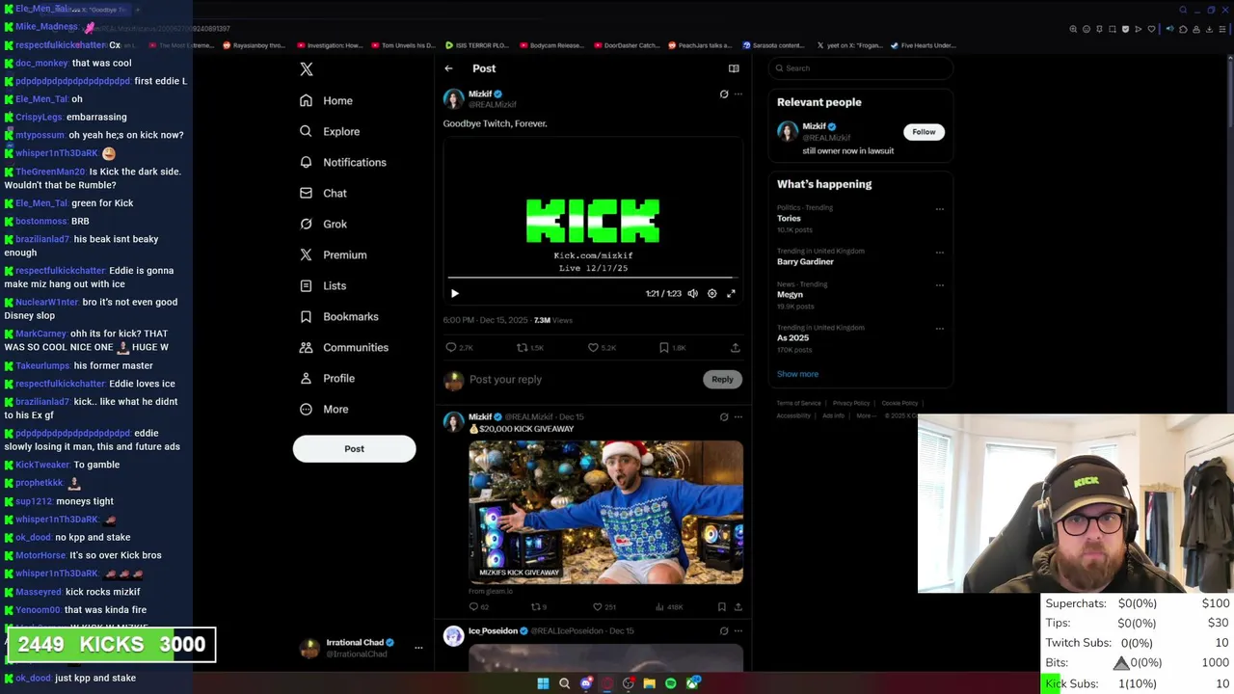The image size is (1234, 694).
Task: Open reader view icon in Post header
Action: 734,68
